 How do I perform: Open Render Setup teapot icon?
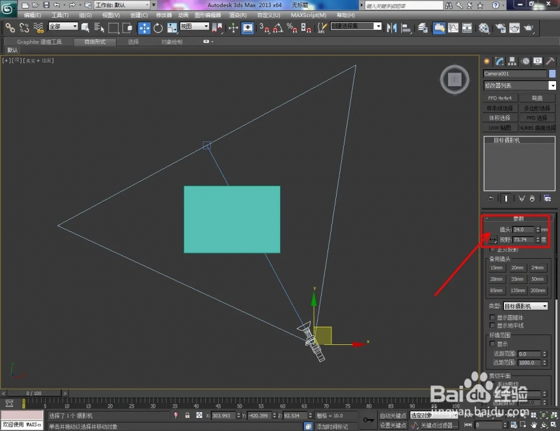coord(501,27)
